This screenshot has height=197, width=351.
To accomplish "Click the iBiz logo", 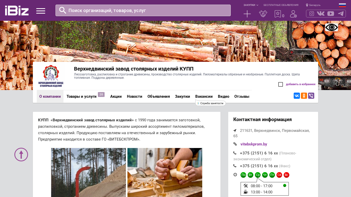I will (17, 11).
